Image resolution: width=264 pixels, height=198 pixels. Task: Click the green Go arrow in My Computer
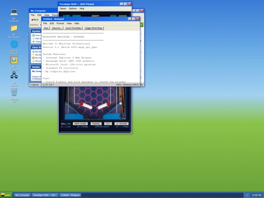[141, 25]
